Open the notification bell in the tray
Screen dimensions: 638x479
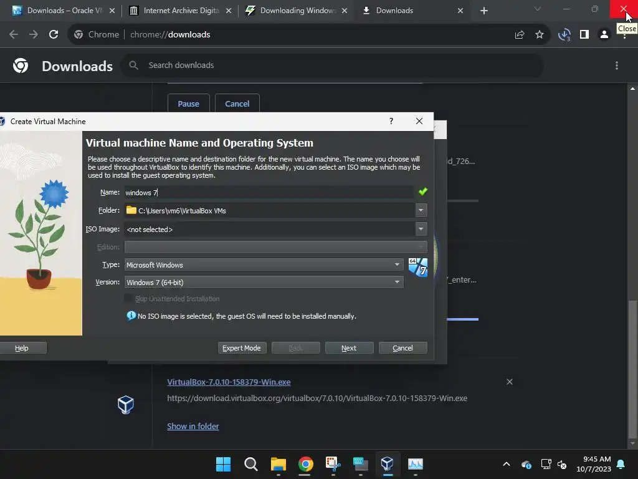point(621,464)
